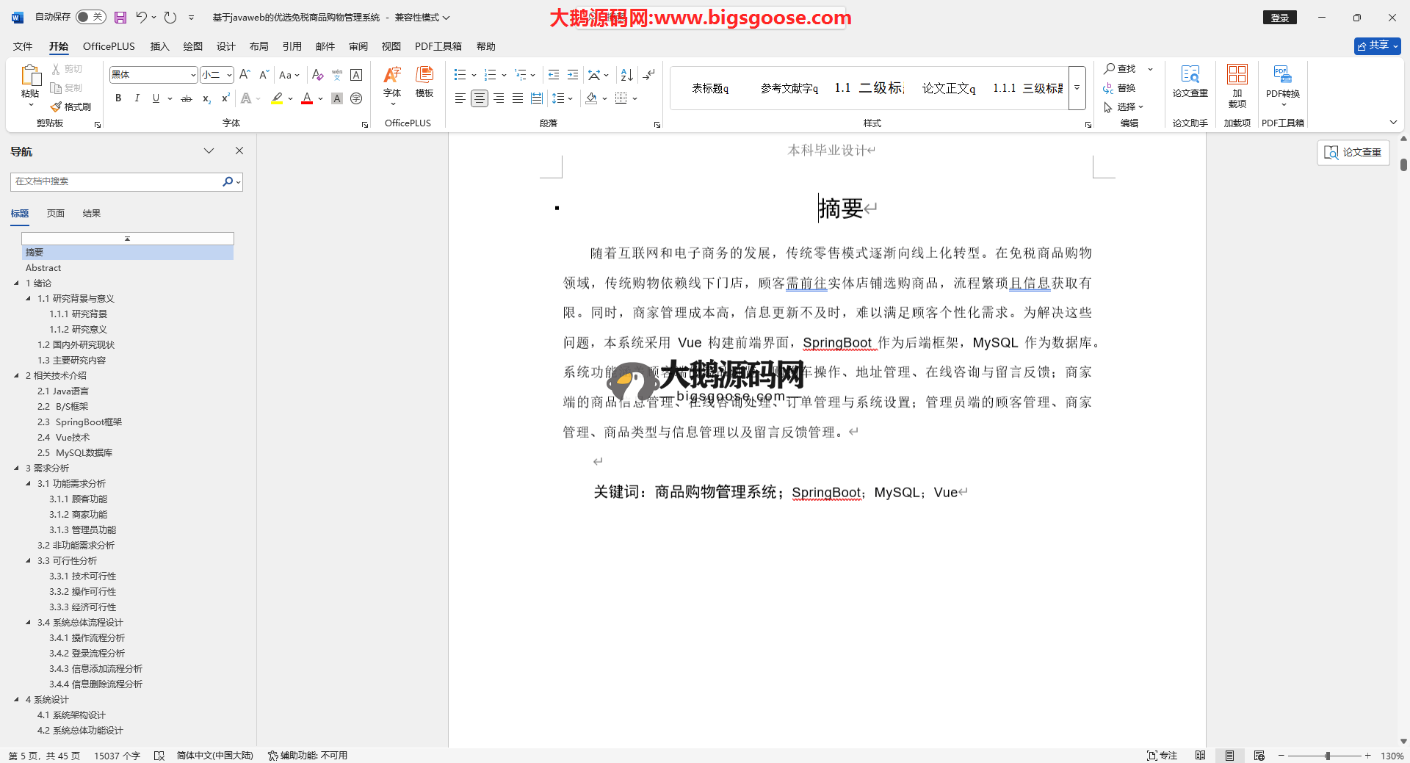
Task: Click the increase indent icon
Action: coord(573,75)
